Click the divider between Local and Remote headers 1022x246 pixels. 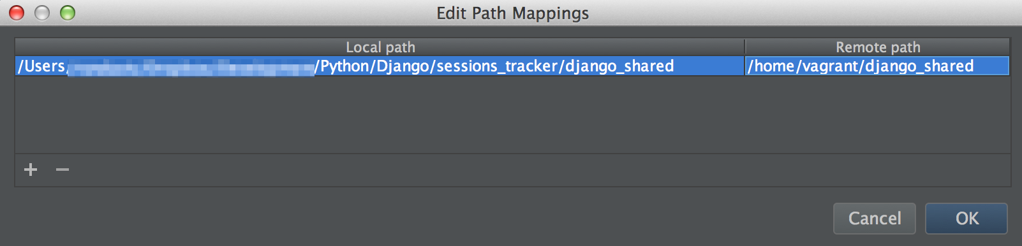point(744,47)
